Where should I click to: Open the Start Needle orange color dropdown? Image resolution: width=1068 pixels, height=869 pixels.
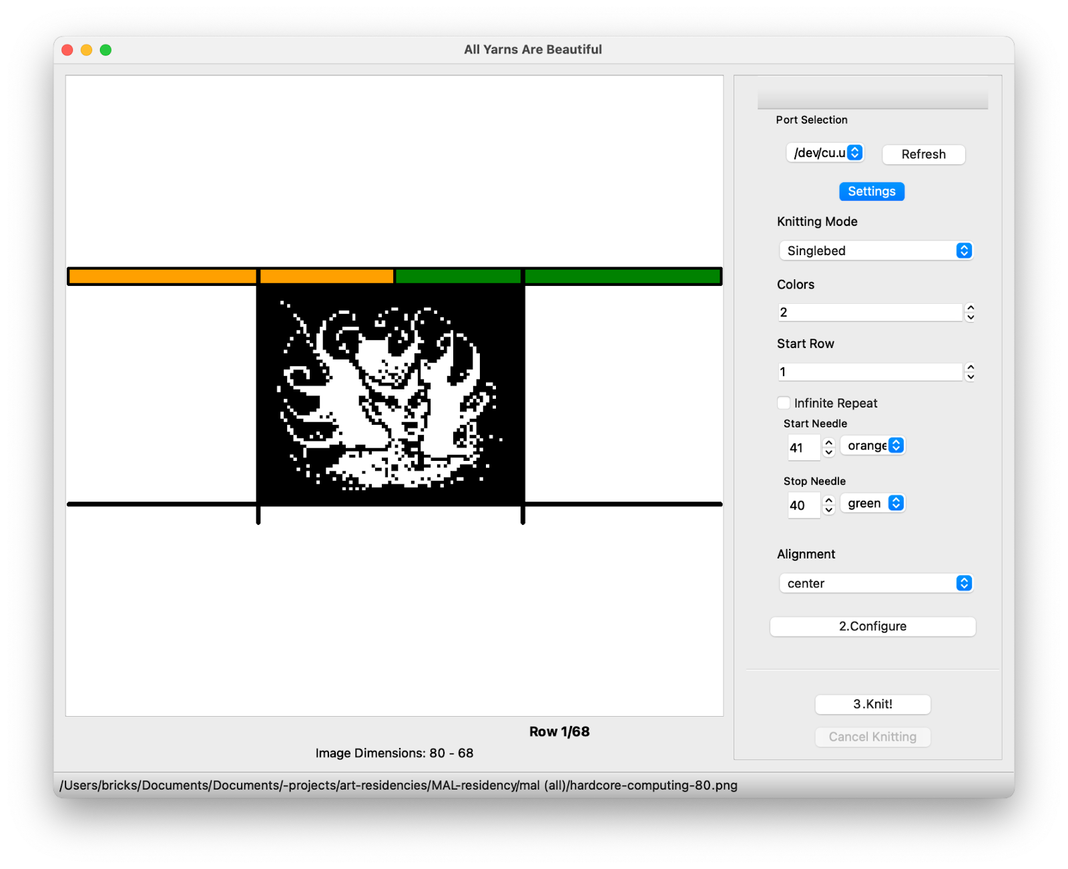[x=872, y=446]
